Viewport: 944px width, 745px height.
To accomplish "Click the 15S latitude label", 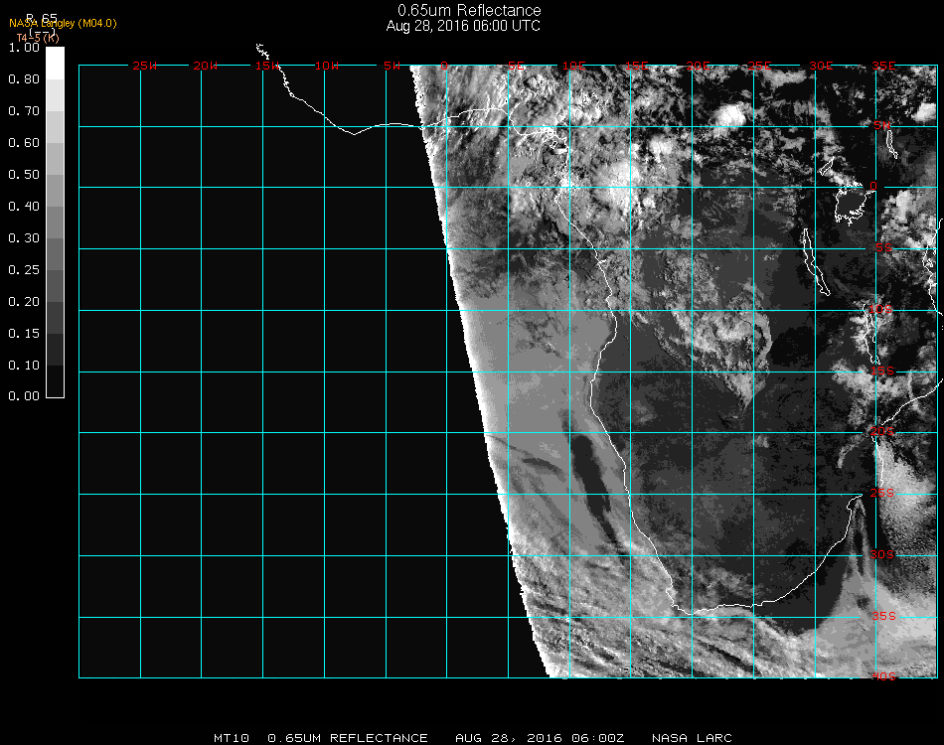I will pyautogui.click(x=882, y=372).
